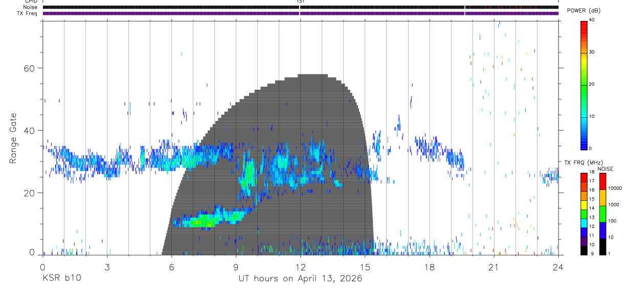This screenshot has width=628, height=289.
Task: Click the x-axis tick label '21'
Action: (494, 267)
